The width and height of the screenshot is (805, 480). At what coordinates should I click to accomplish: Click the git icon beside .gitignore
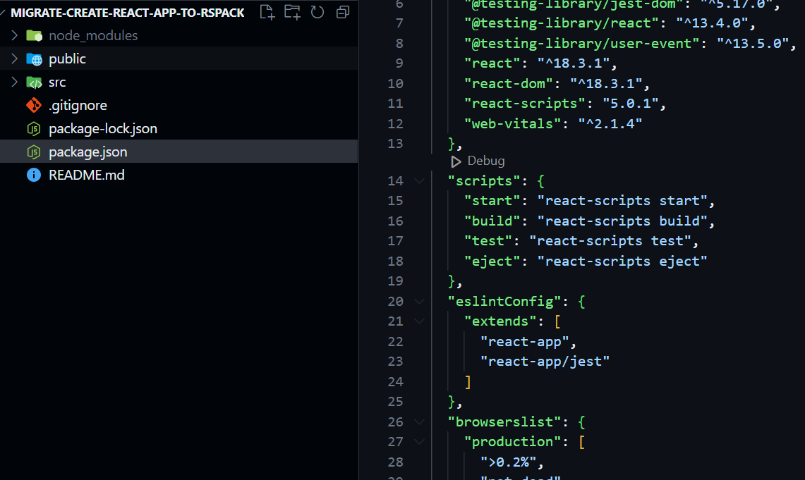point(34,105)
